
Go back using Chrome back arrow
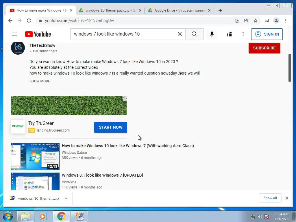pos(10,21)
